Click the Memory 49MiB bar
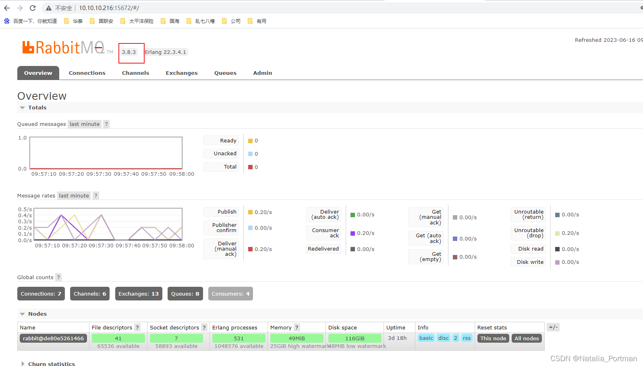Image resolution: width=643 pixels, height=366 pixels. (297, 338)
